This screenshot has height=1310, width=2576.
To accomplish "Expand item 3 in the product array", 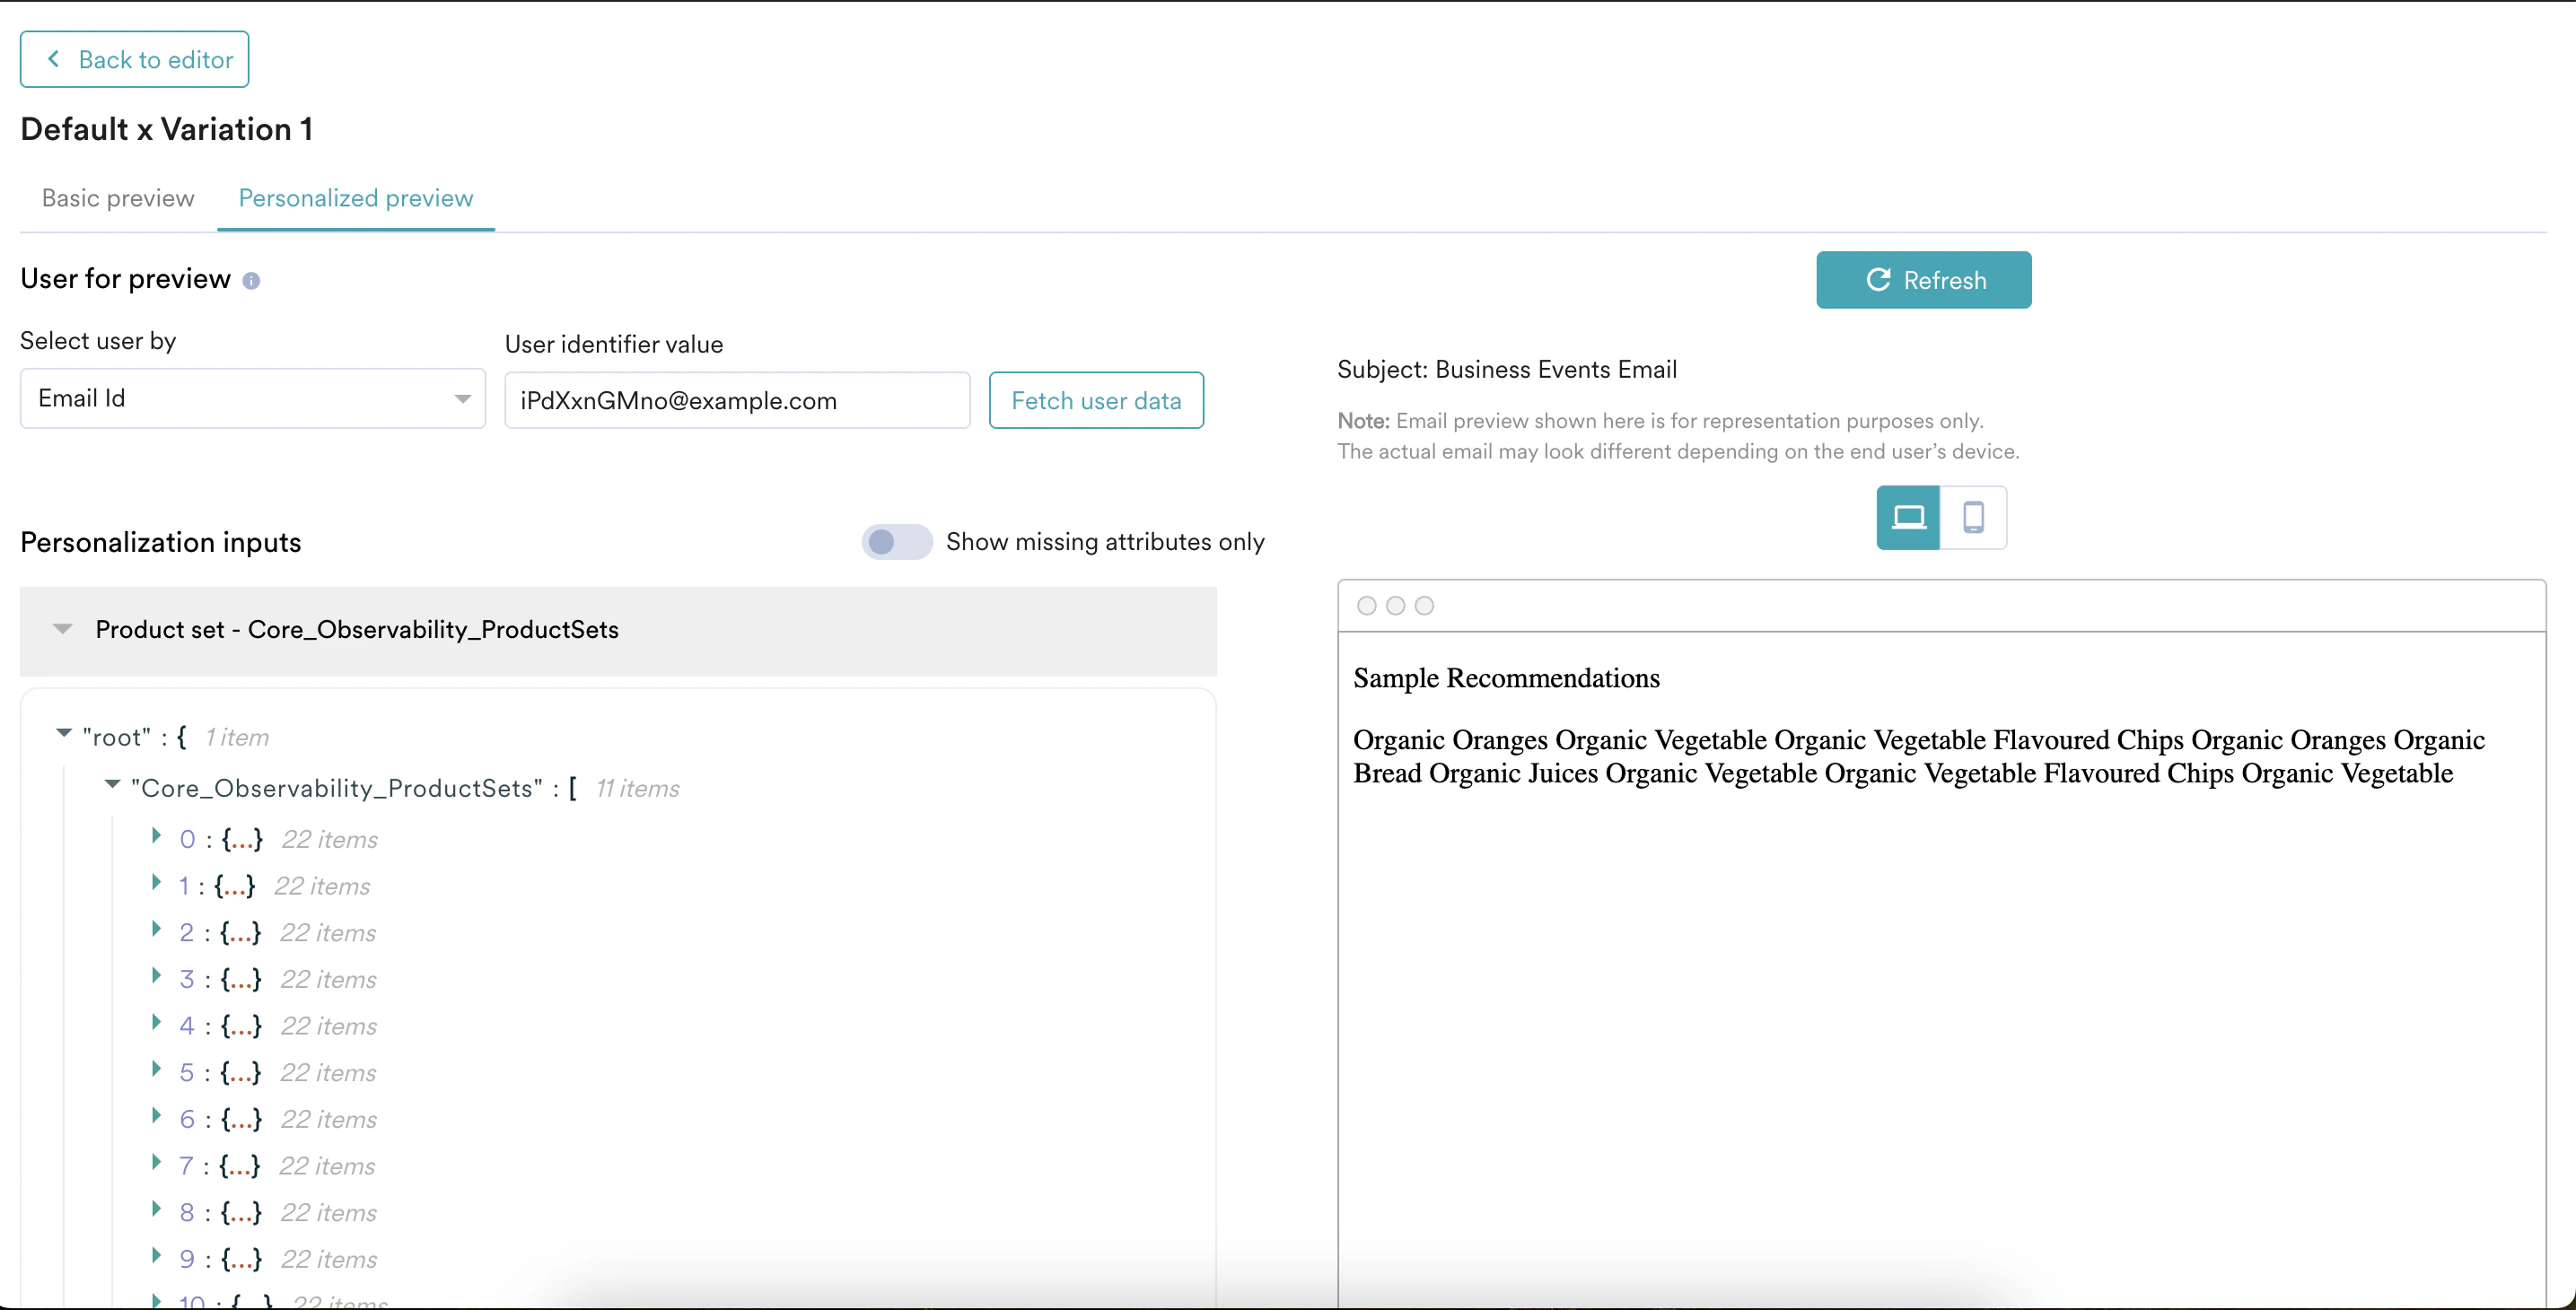I will [156, 976].
